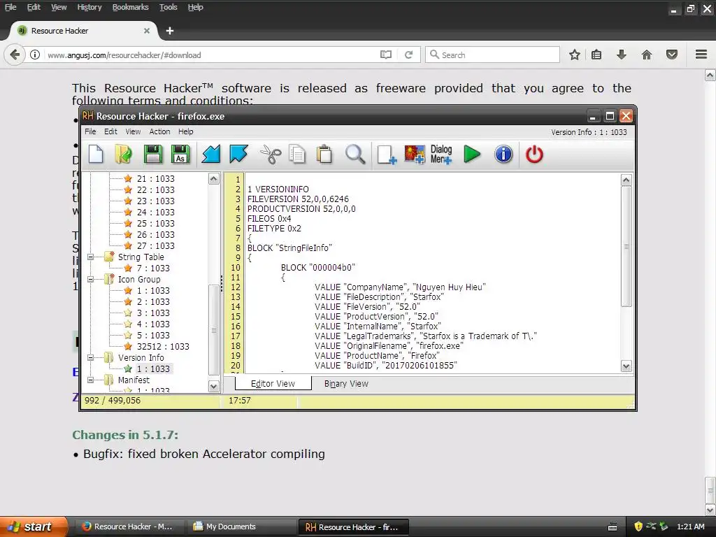The image size is (716, 537).
Task: Open Resource Hacker's View menu
Action: (133, 131)
